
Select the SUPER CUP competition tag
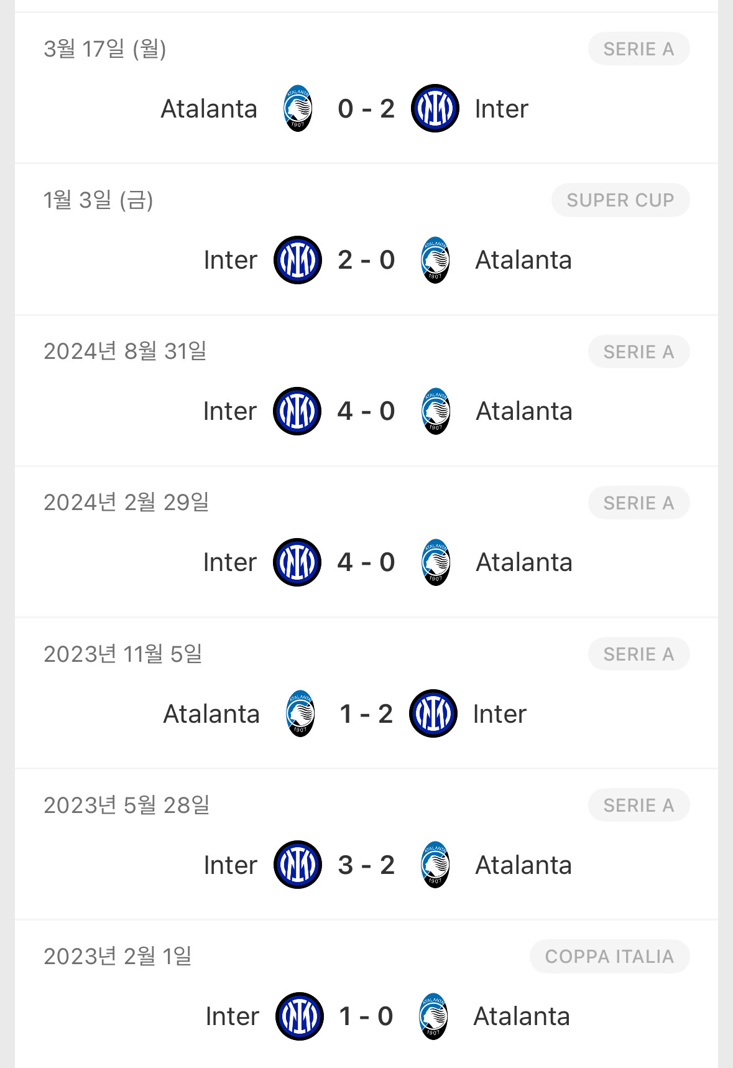(620, 200)
